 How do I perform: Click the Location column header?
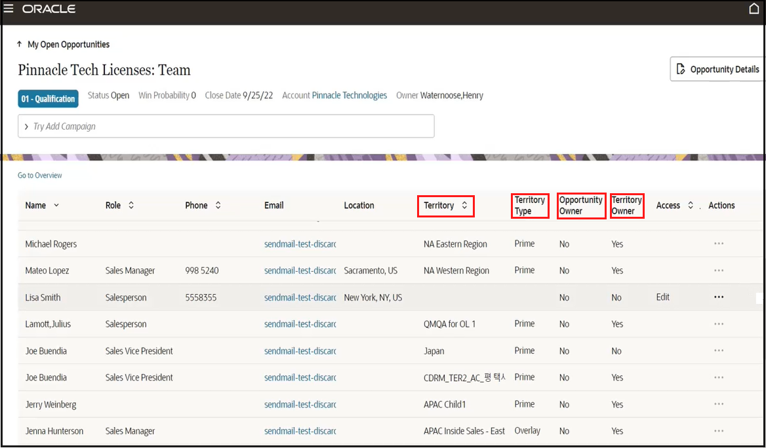coord(359,206)
